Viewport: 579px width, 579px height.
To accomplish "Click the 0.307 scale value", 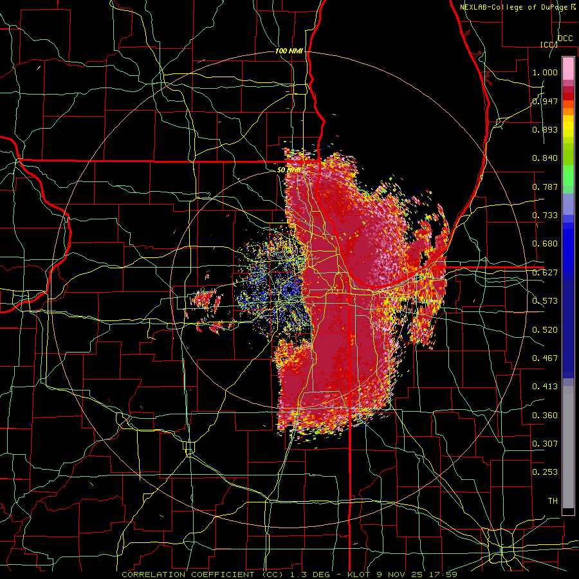I will coord(545,444).
